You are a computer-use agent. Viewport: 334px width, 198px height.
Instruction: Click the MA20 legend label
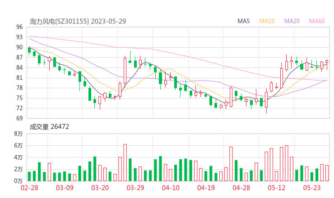[292, 21]
